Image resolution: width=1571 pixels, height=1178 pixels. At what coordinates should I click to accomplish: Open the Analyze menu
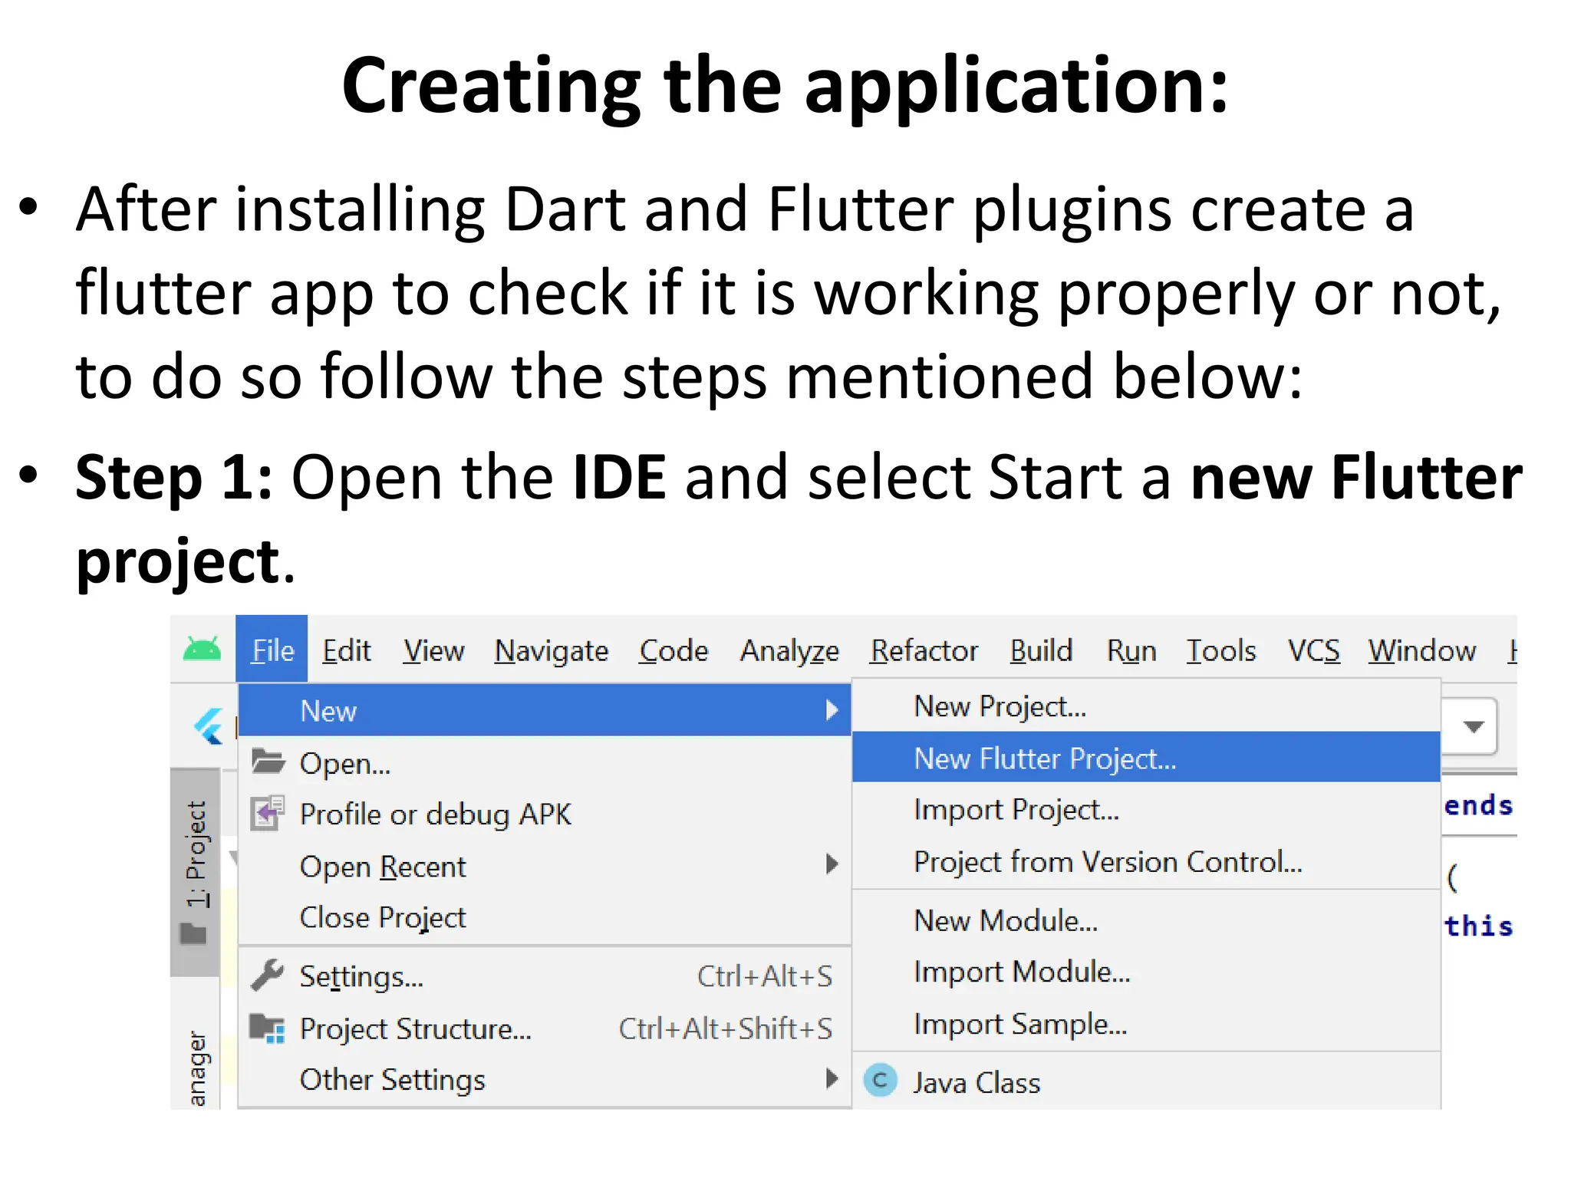(x=789, y=651)
